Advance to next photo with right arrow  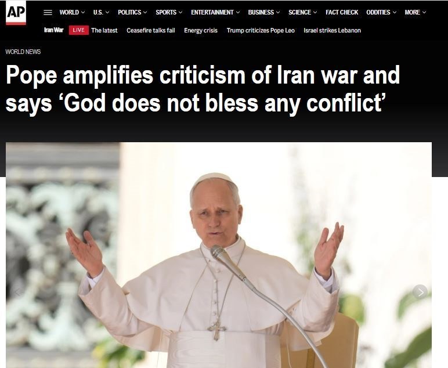point(420,292)
